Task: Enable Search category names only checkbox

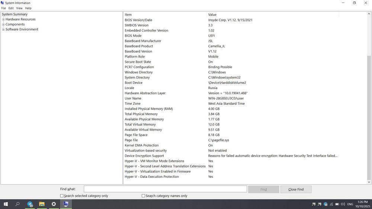Action: coord(143,196)
